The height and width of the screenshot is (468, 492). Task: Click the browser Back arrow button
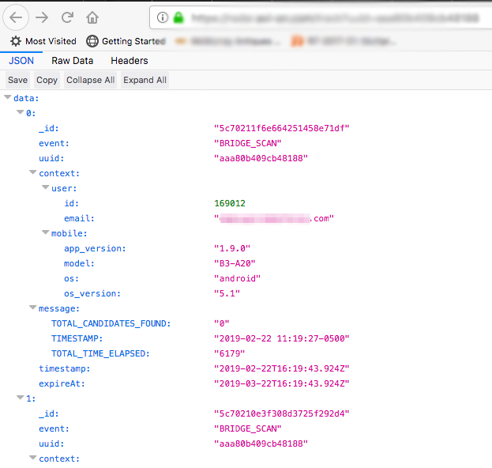pos(16,17)
